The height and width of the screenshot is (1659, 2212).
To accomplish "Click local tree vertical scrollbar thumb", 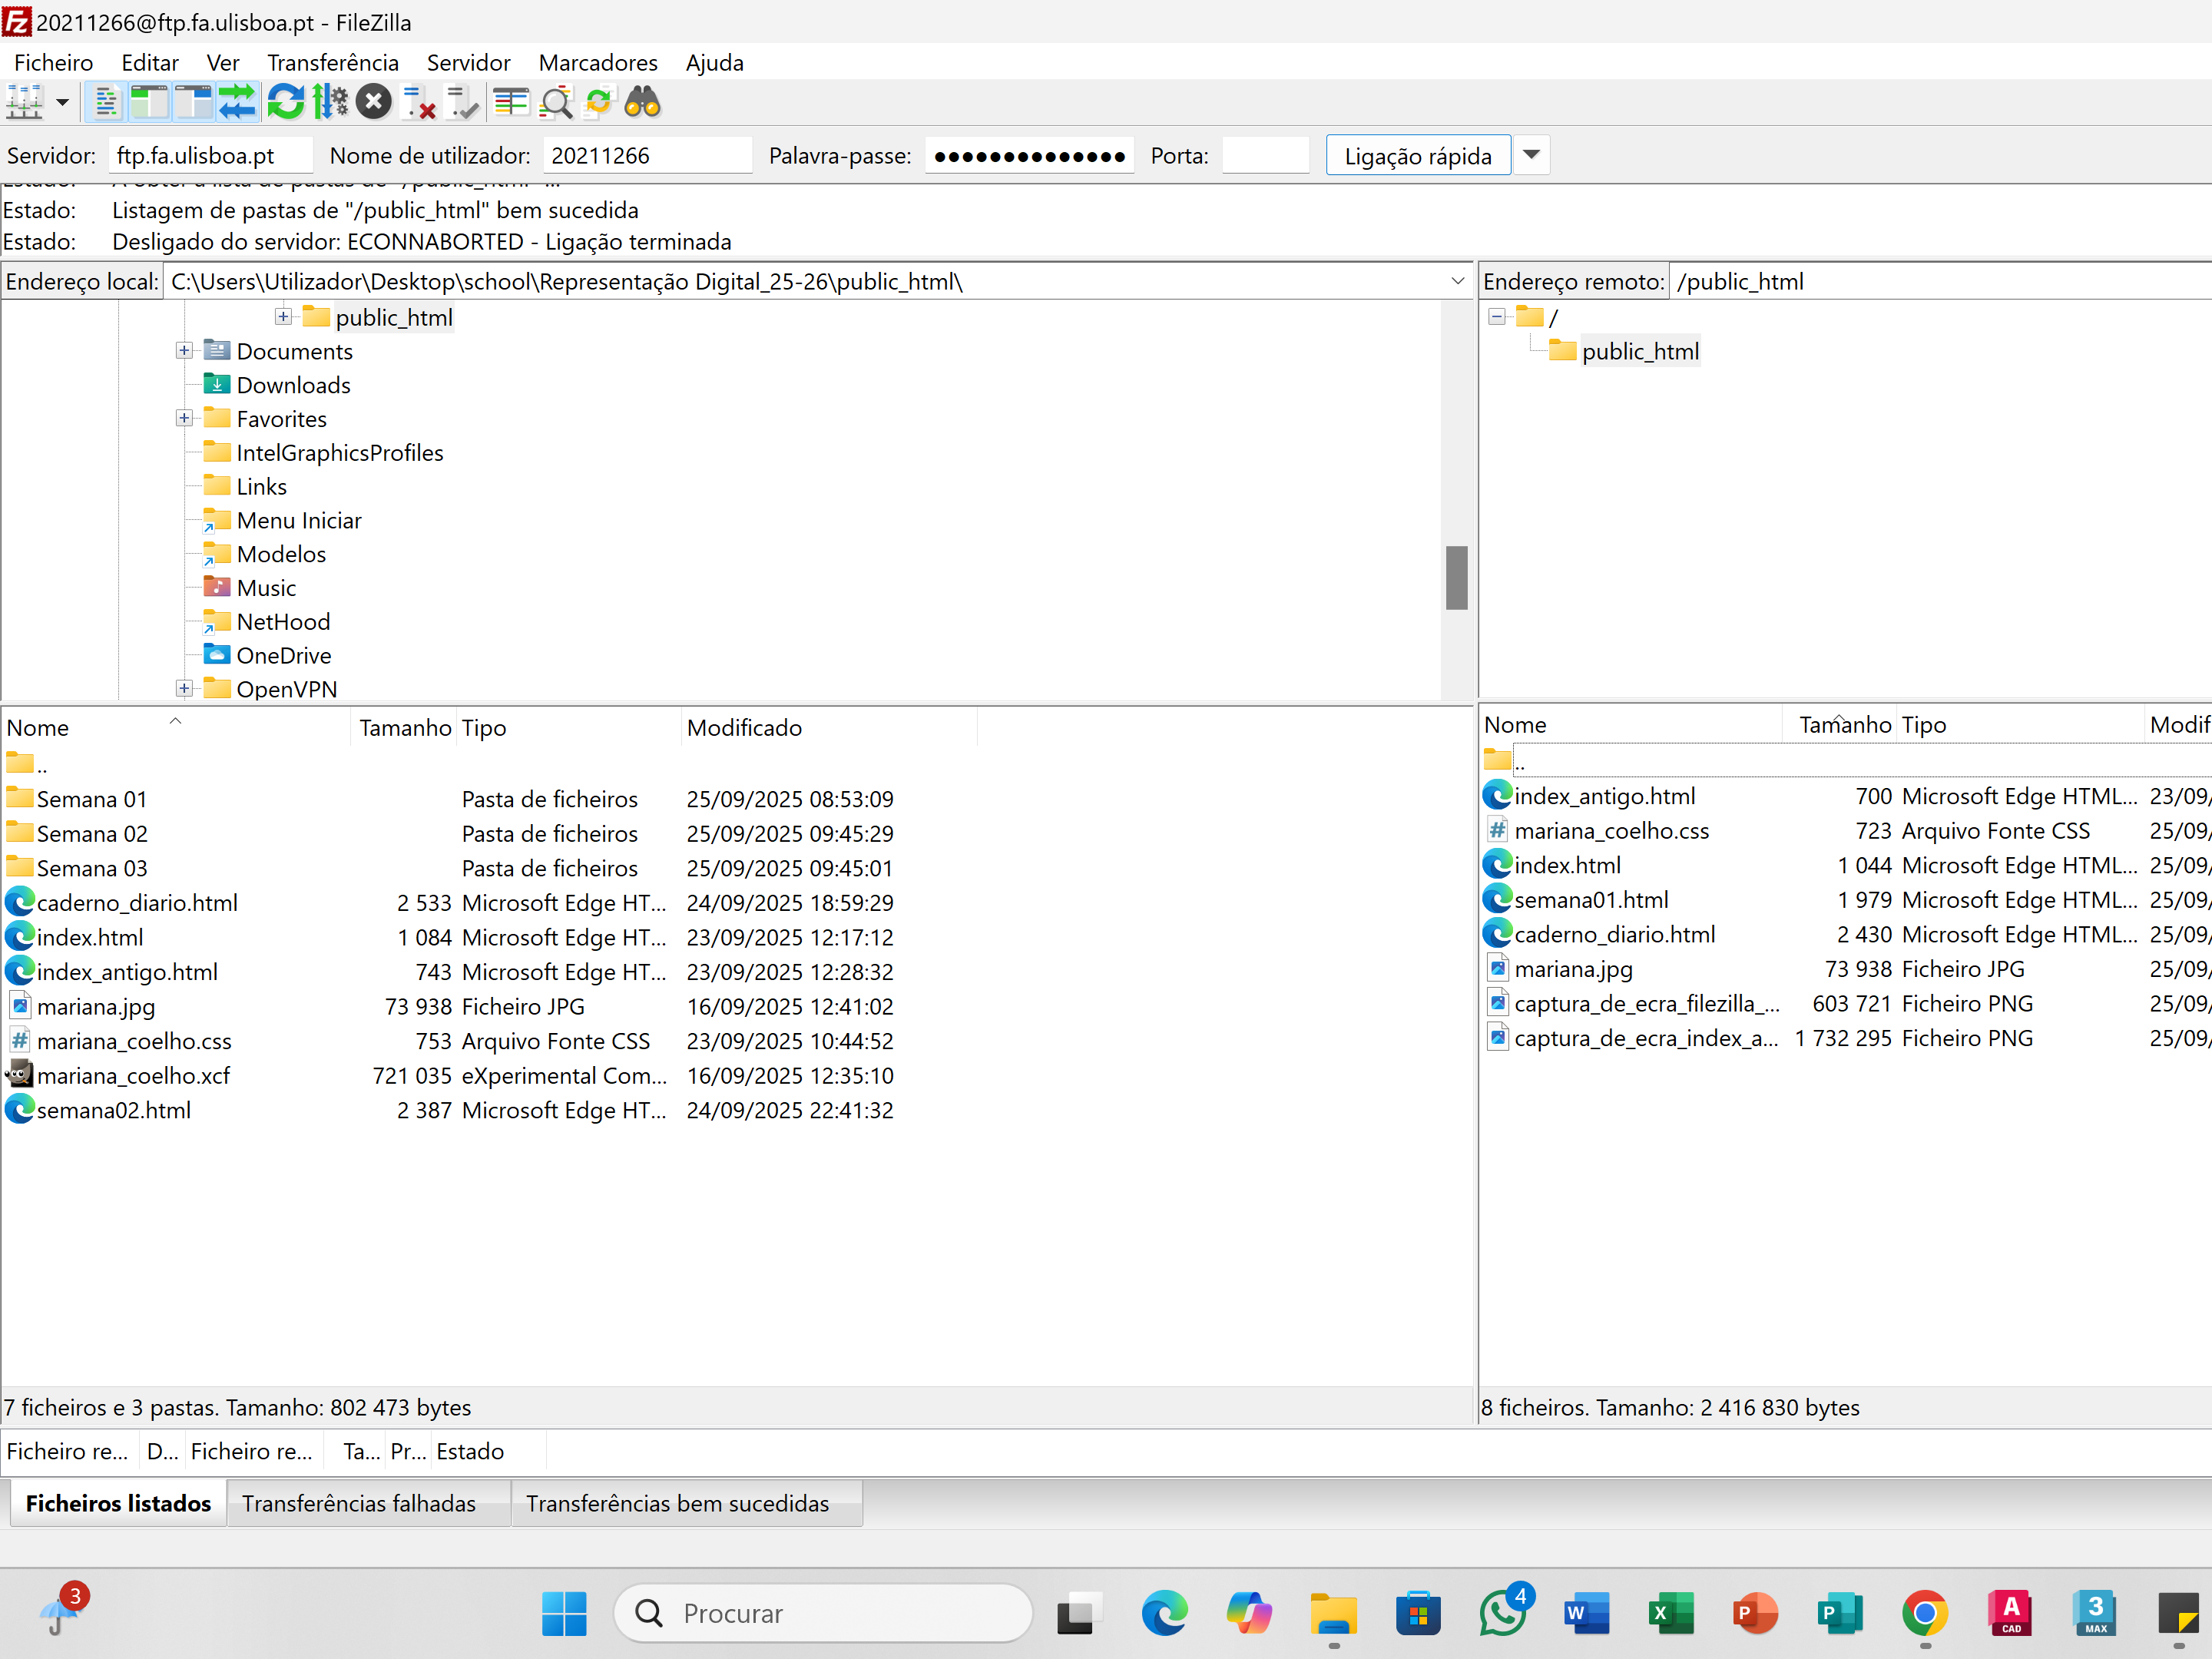I will click(1456, 577).
